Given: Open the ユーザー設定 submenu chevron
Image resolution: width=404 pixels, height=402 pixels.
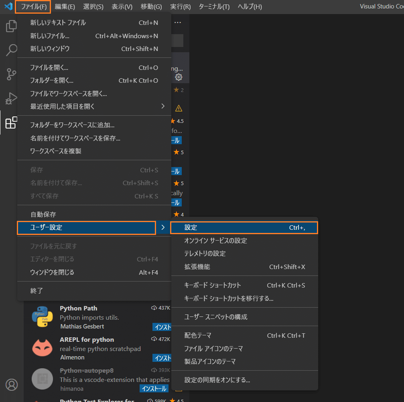Looking at the screenshot, I should coord(164,227).
